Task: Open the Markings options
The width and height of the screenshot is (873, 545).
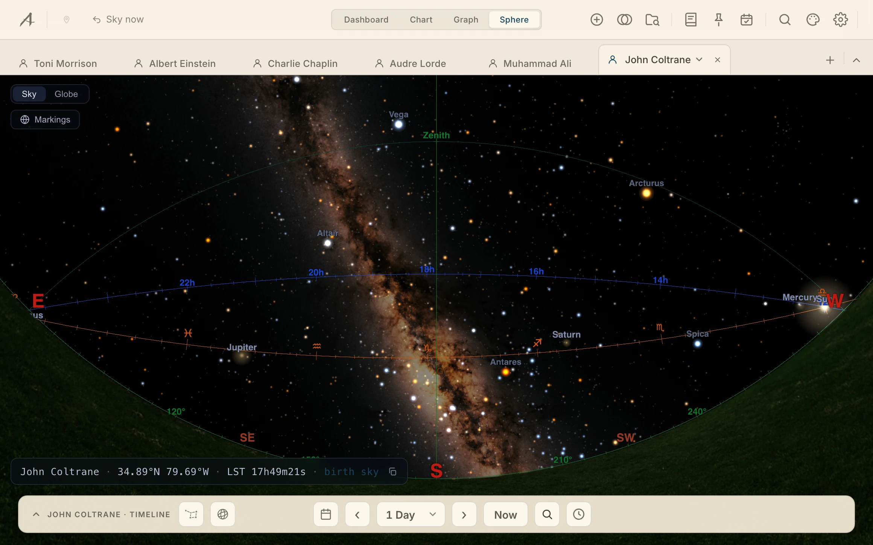Action: point(45,120)
